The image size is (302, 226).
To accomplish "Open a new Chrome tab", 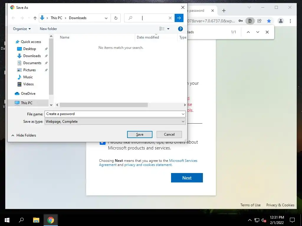I will click(224, 11).
